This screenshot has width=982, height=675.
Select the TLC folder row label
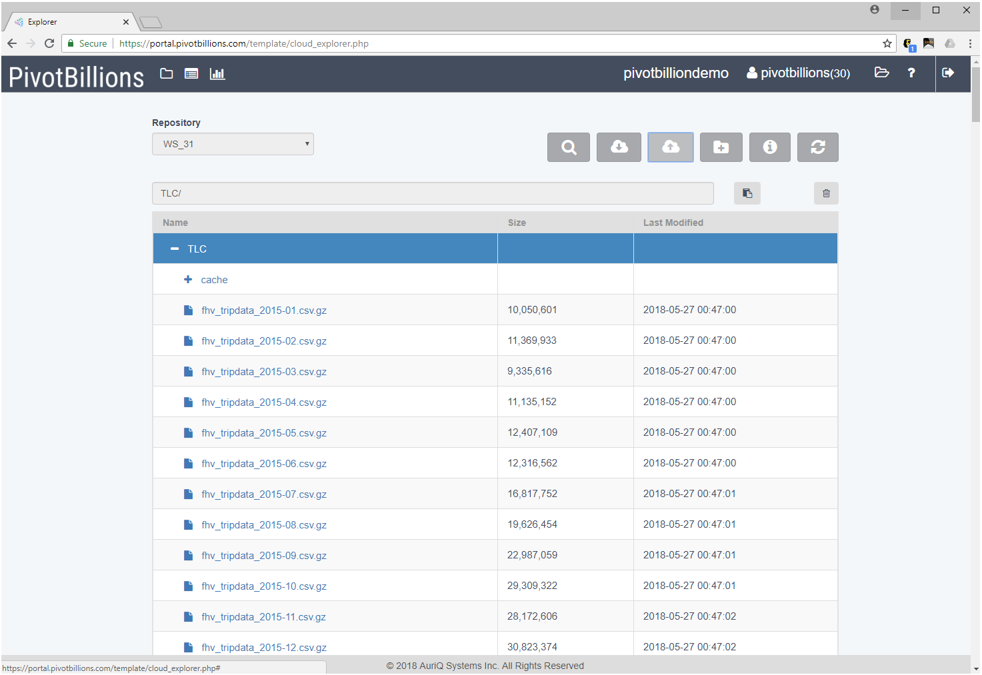click(197, 249)
